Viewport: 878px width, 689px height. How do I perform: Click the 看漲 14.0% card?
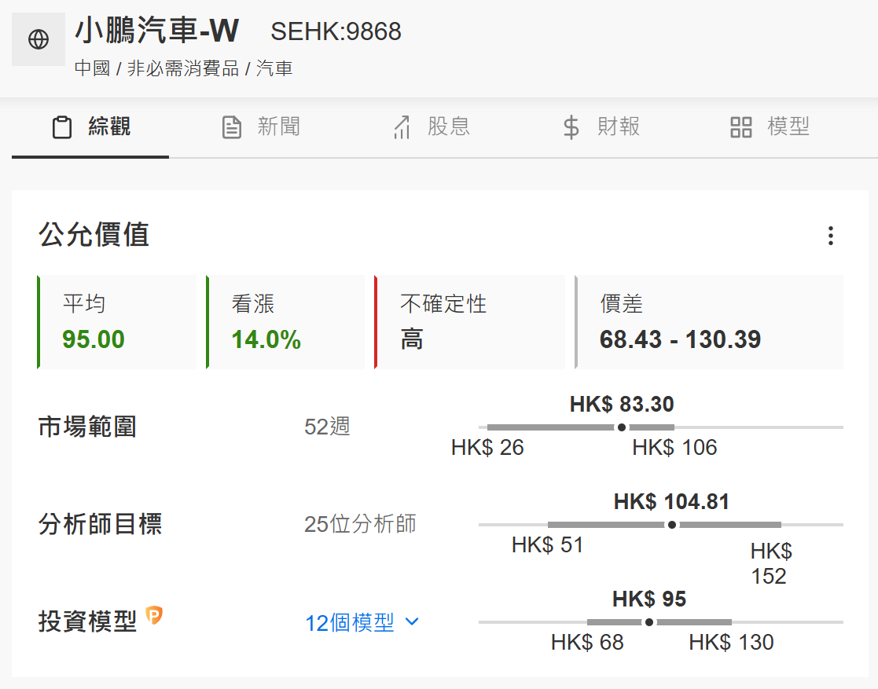point(285,322)
